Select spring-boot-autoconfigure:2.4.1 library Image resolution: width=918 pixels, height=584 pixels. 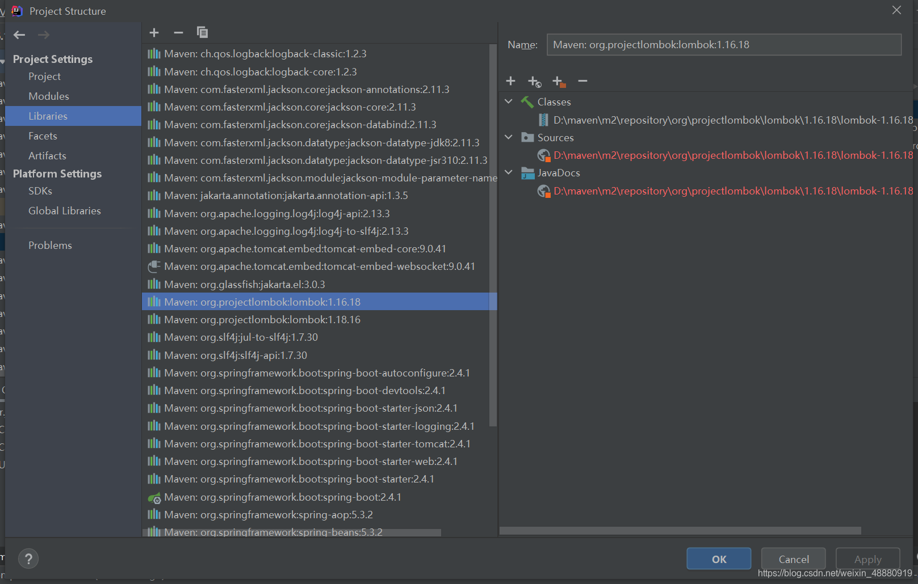tap(319, 373)
